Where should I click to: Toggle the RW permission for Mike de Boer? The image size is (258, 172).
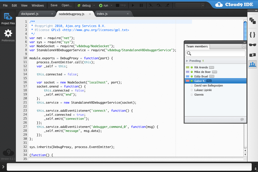[214, 72]
